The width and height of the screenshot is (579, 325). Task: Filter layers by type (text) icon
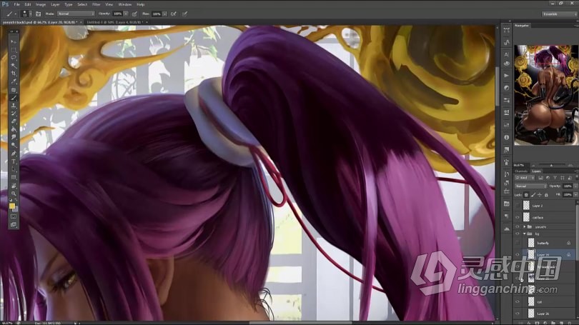(555, 178)
